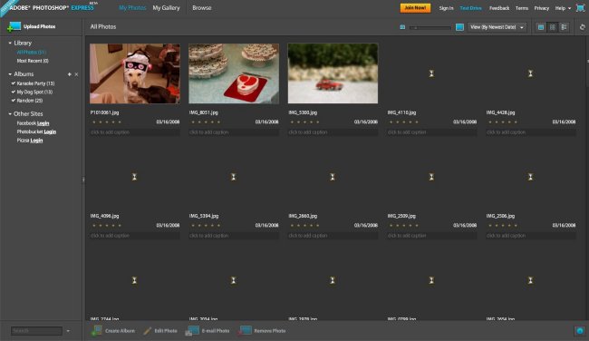The width and height of the screenshot is (589, 341).
Task: Click the Facebook Login link
Action: (43, 123)
